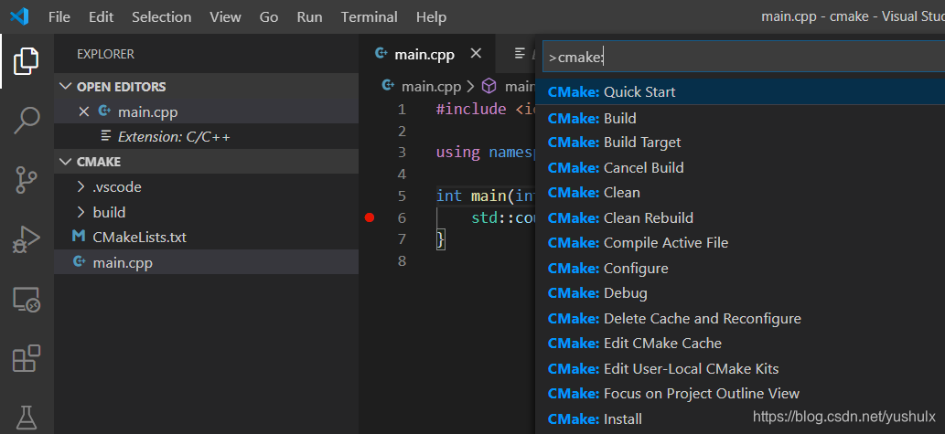This screenshot has width=945, height=434.
Task: Collapse the Open Editors section
Action: [65, 87]
